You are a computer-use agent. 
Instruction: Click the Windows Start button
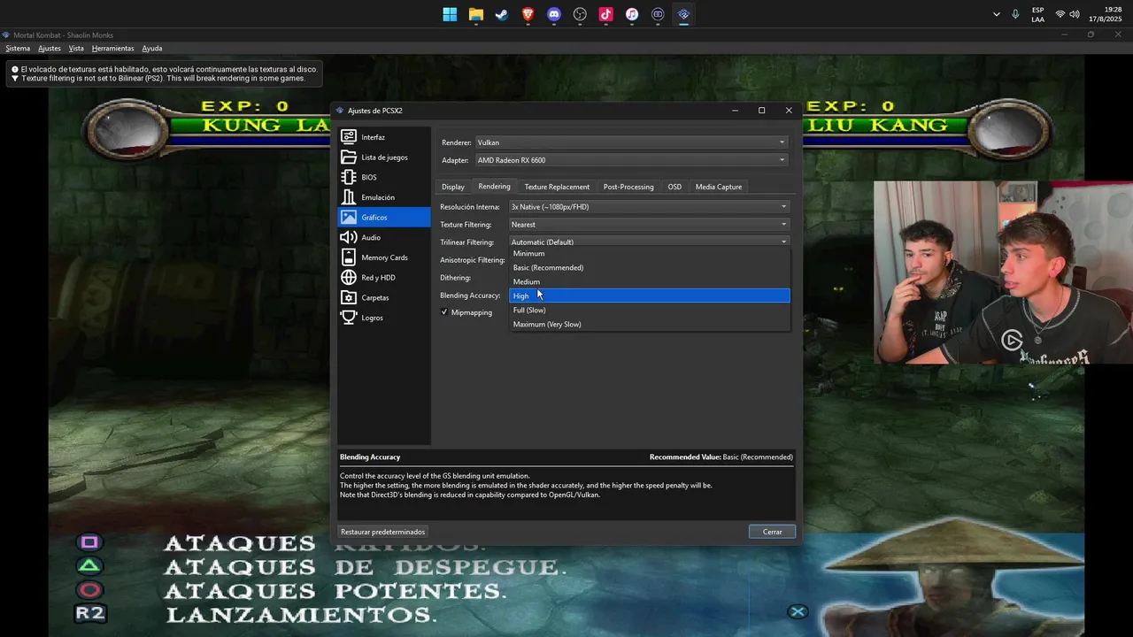450,14
